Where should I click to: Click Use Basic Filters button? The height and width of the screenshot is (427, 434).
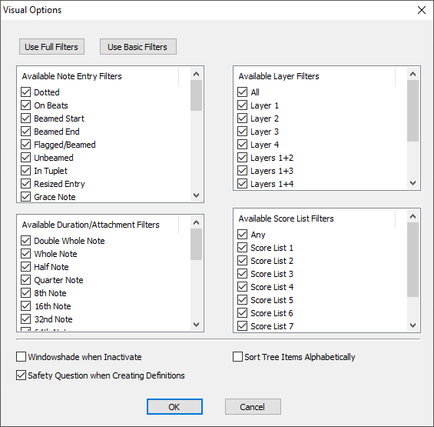click(x=138, y=47)
